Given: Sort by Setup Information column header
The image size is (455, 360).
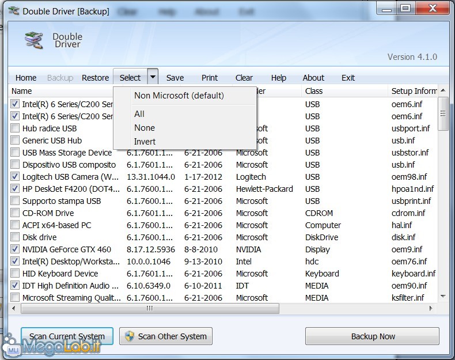Looking at the screenshot, I should point(414,91).
